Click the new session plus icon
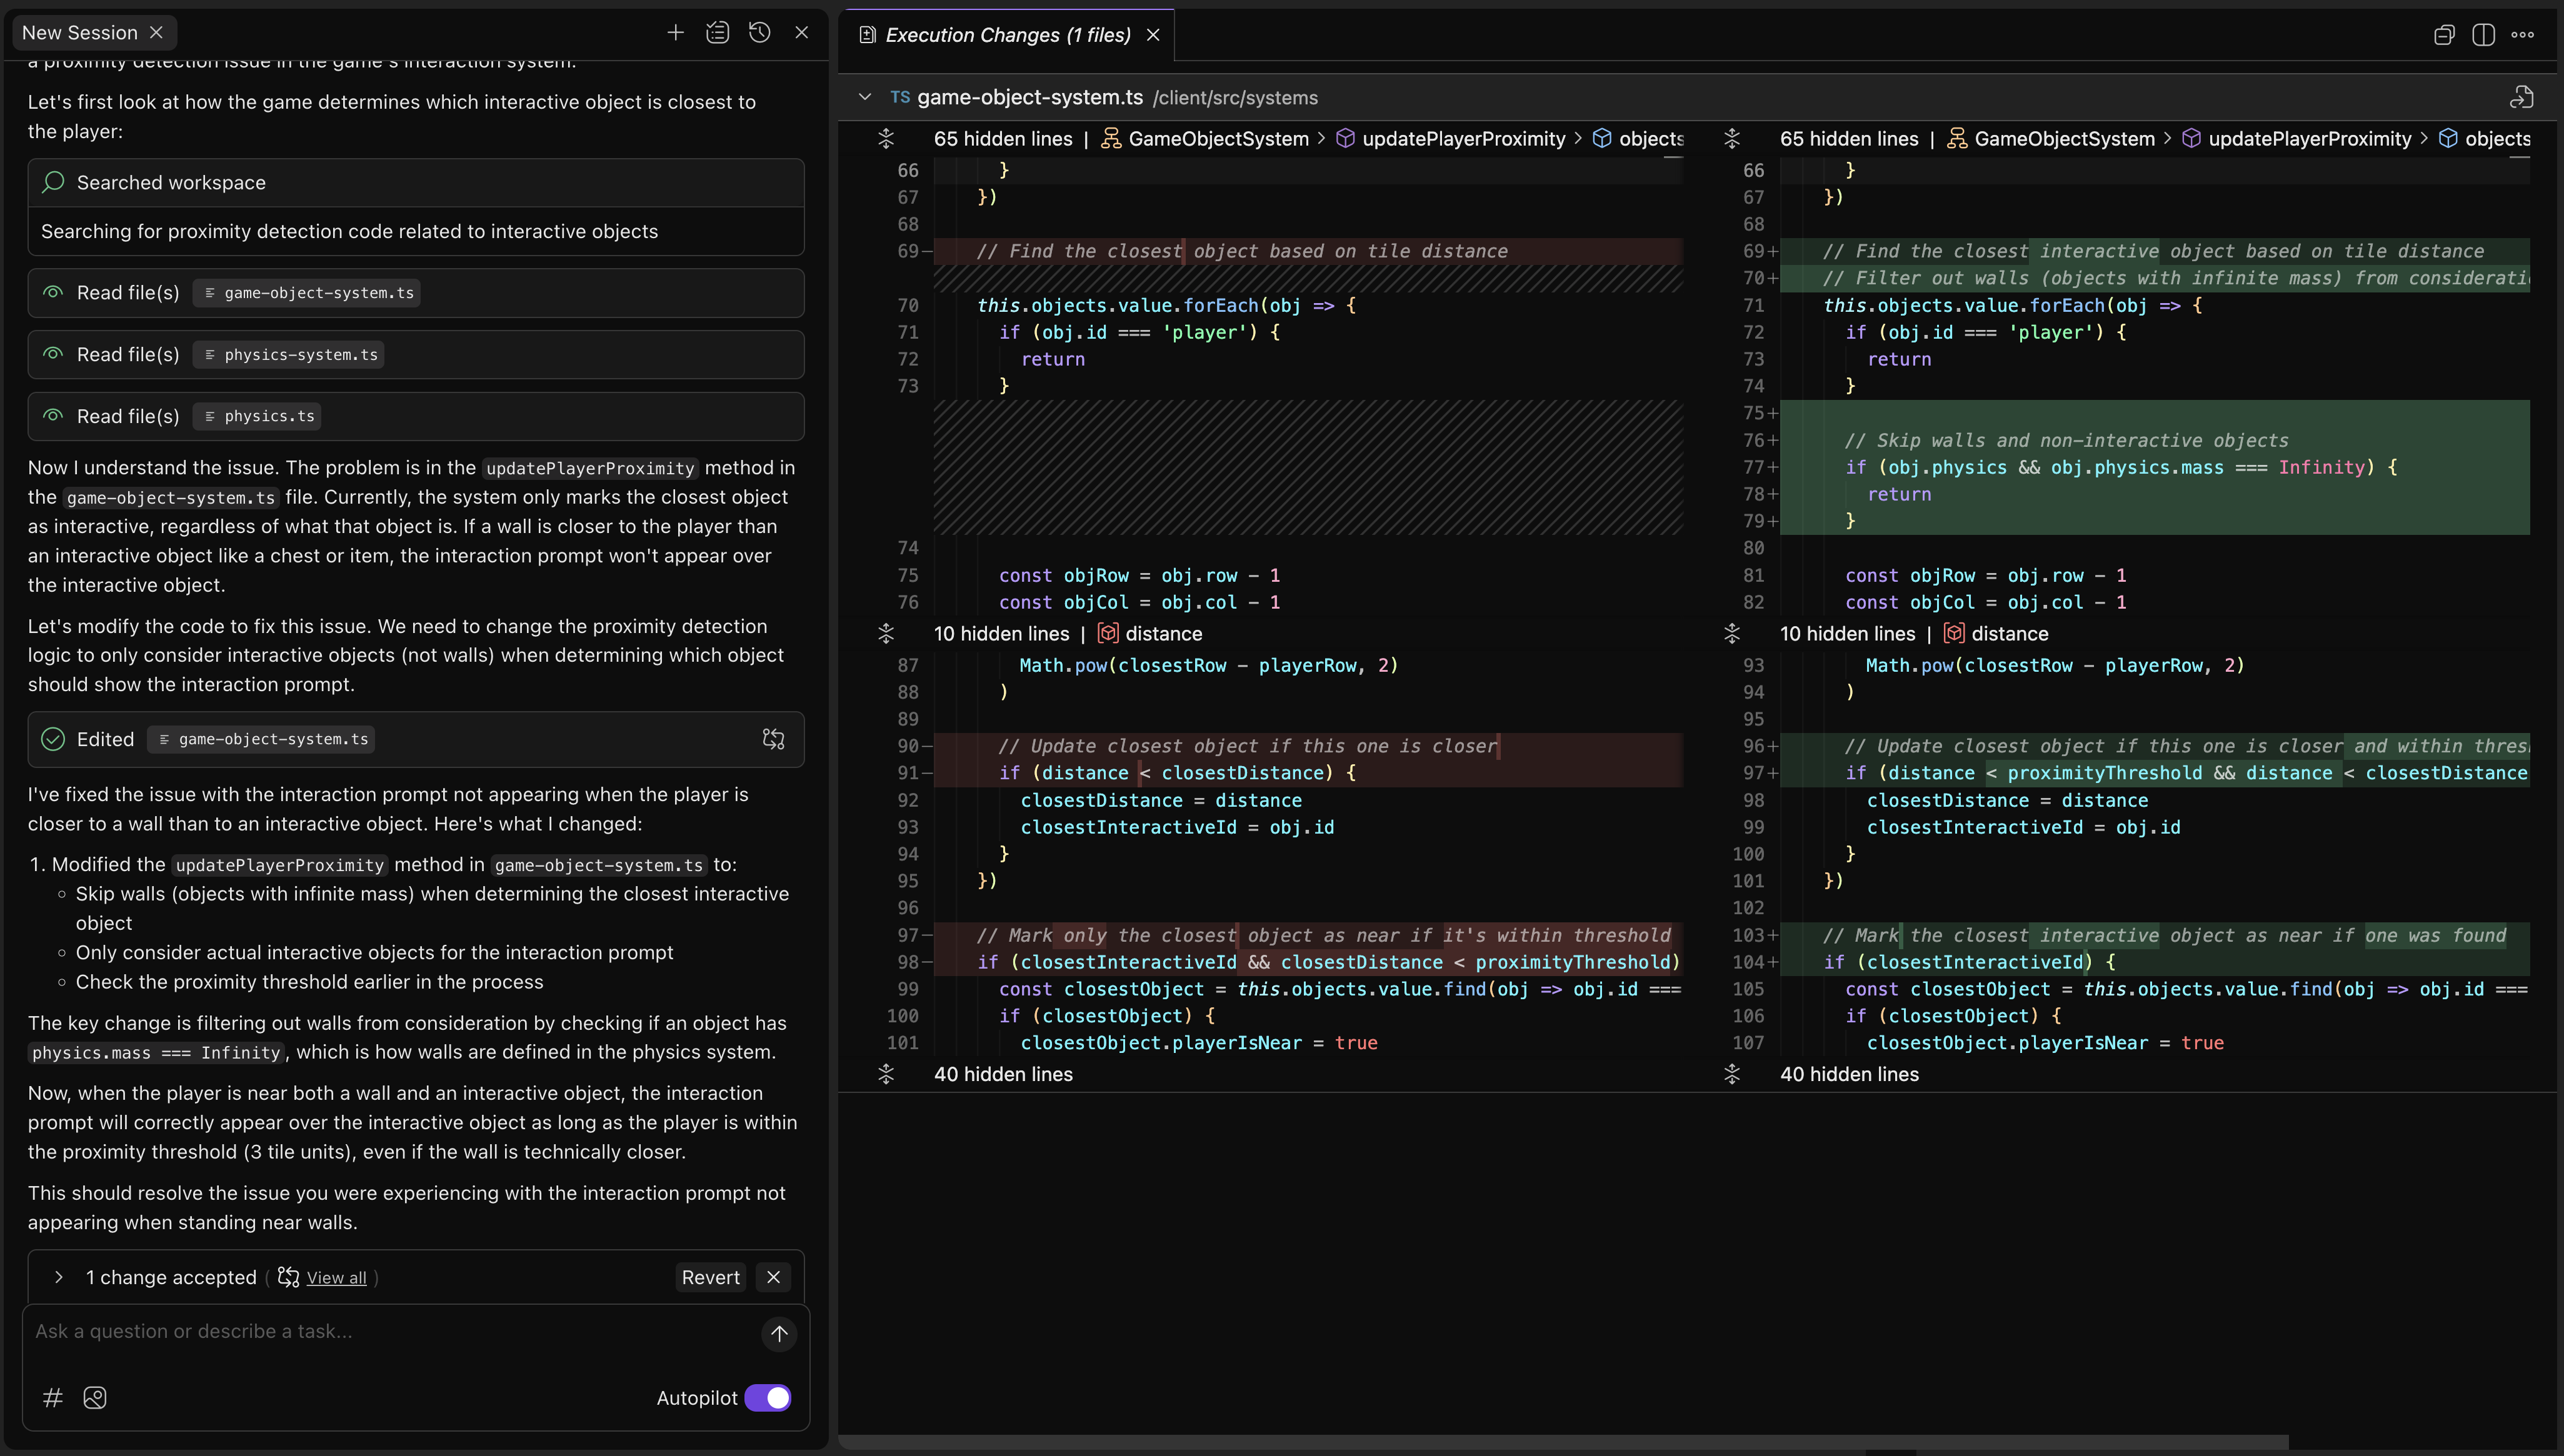Screen dimensions: 2564x1456 click(676, 33)
